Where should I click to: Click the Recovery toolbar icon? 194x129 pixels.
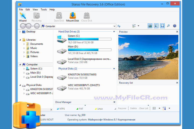click(x=36, y=17)
